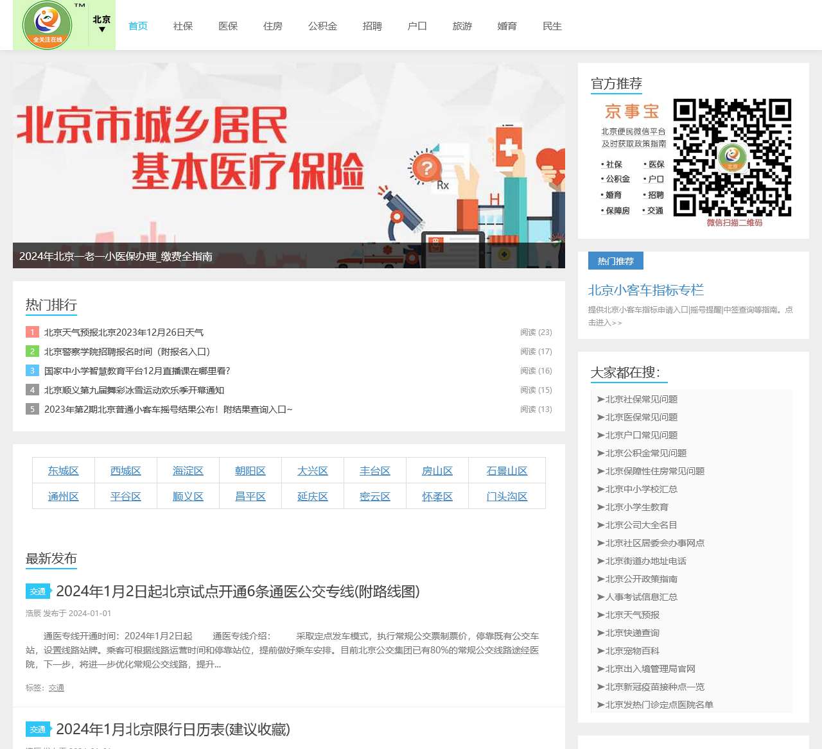Open the 海淀区 district link

coord(188,470)
